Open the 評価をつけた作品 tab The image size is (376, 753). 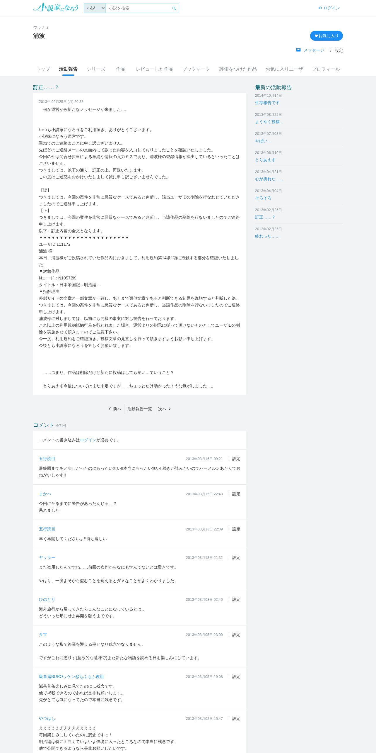click(x=238, y=69)
